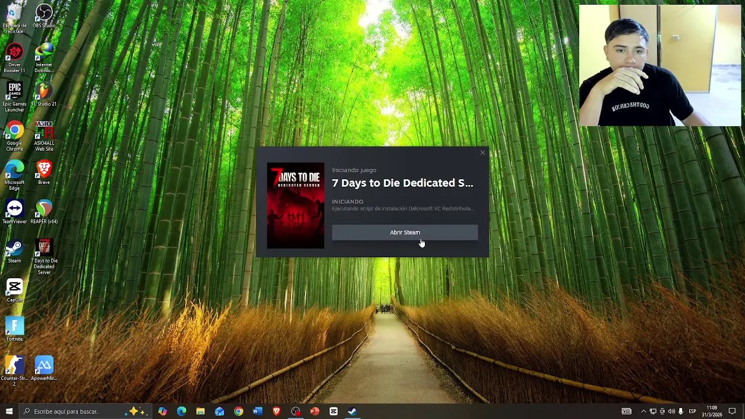The height and width of the screenshot is (419, 745).
Task: Close the Steam launch dialog
Action: pyautogui.click(x=483, y=153)
